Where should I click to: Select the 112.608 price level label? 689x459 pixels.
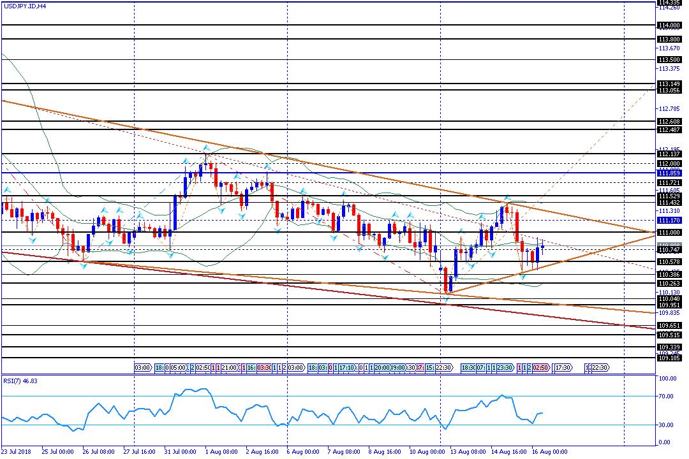669,121
